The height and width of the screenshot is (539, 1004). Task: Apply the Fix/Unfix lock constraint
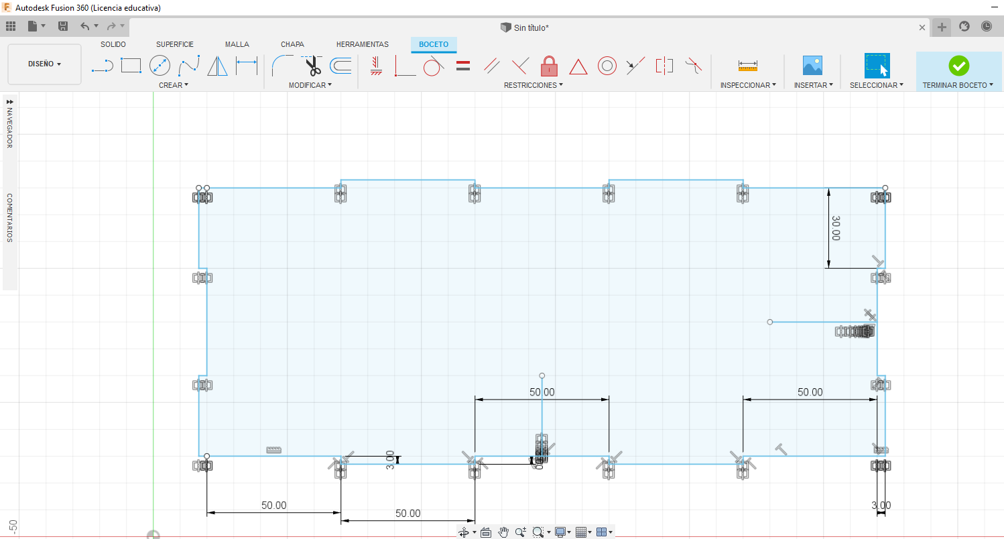click(x=549, y=66)
